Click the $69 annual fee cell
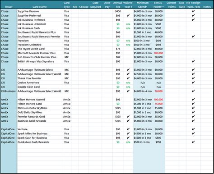Screen dimensions: 214x174 pos(118,32)
